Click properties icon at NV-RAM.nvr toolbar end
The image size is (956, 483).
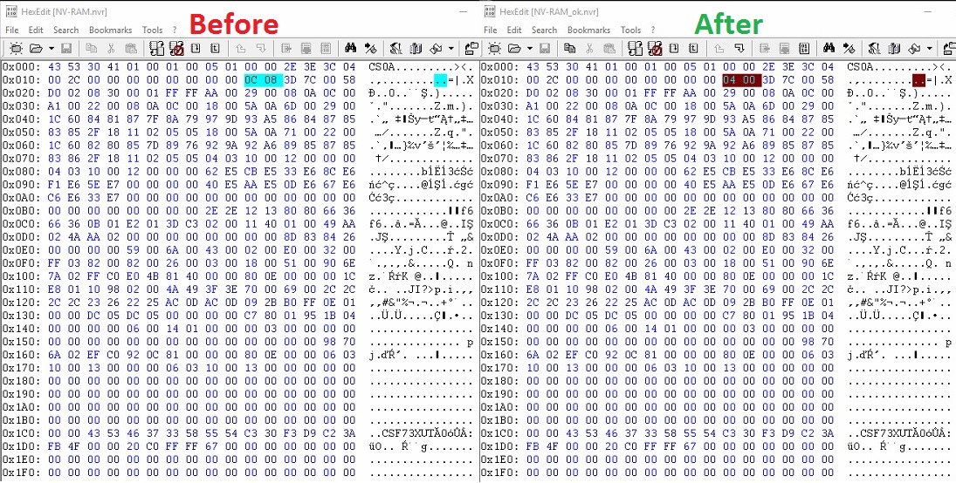click(x=471, y=48)
